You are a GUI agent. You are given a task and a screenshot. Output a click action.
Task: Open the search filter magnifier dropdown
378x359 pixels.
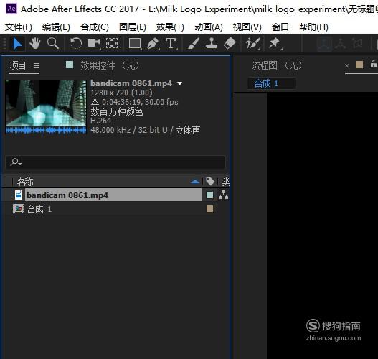pos(16,162)
